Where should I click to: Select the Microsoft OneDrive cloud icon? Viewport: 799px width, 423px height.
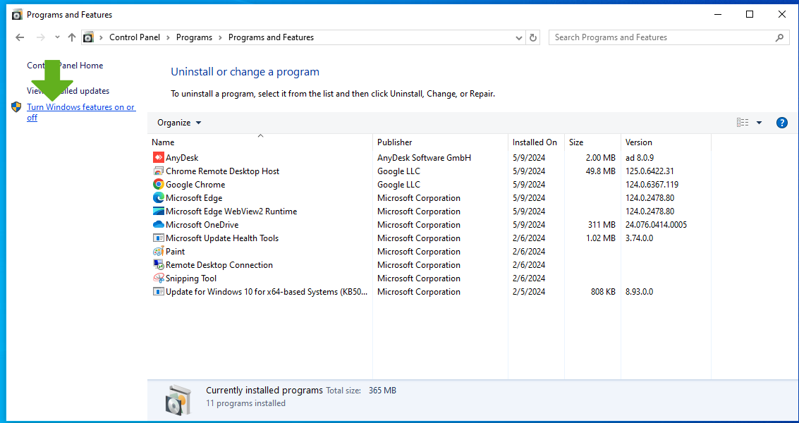158,225
